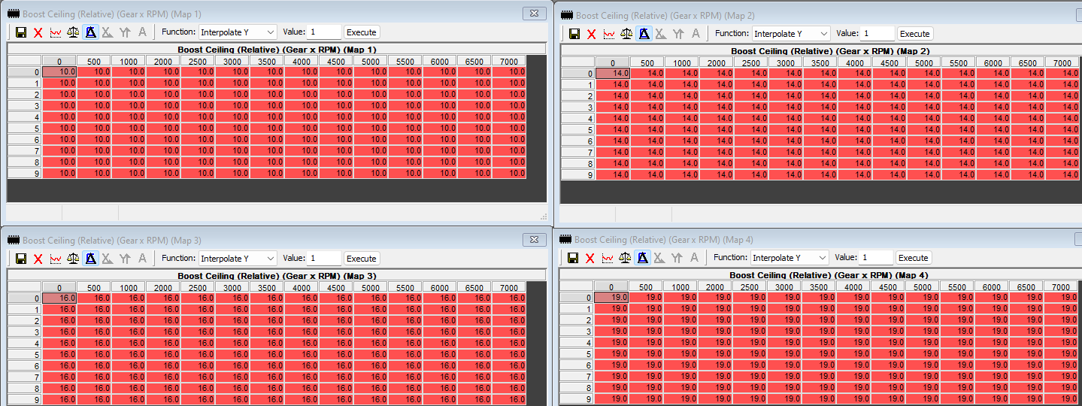Open the graph view icon in Map 4
This screenshot has height=406, width=1082.
click(x=608, y=258)
